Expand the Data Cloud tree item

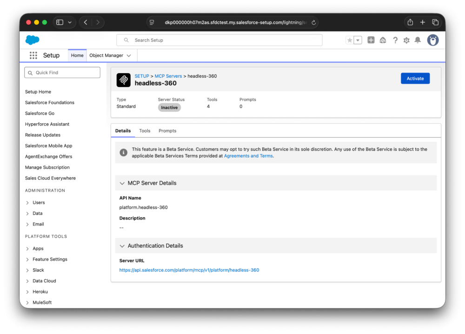(27, 281)
